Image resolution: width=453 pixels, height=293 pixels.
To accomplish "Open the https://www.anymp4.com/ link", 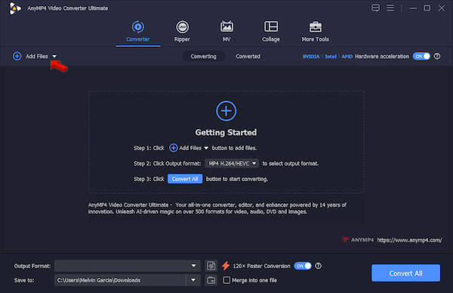I will (x=409, y=240).
